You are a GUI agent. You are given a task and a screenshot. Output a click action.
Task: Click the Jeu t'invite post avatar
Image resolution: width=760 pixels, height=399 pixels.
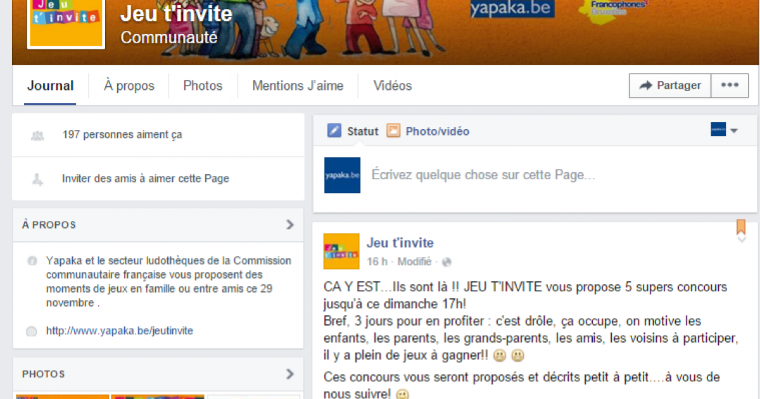coord(341,251)
